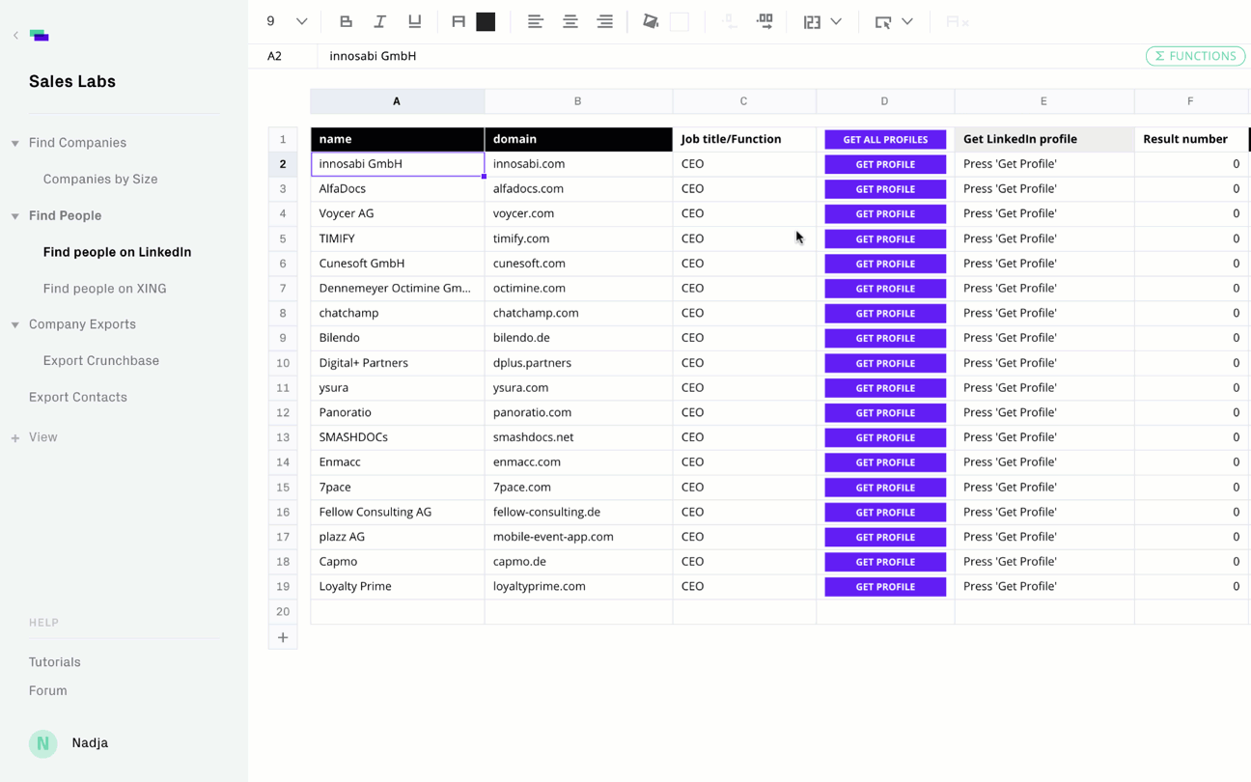Select Find people on LinkedIn view
Viewport: 1251px width, 782px height.
(x=117, y=252)
